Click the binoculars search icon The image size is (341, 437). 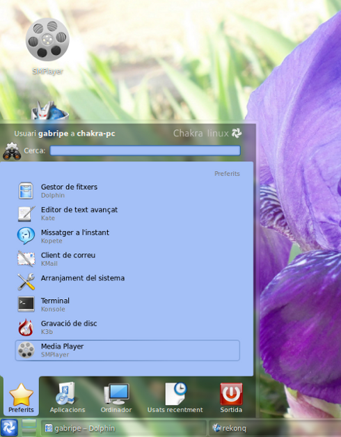tap(12, 151)
